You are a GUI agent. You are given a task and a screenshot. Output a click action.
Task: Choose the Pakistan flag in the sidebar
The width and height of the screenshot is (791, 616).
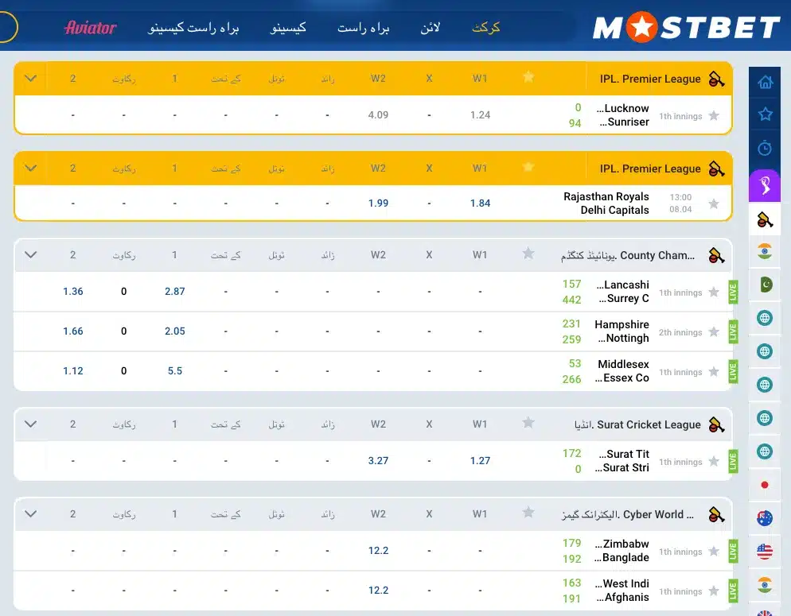[x=766, y=284]
